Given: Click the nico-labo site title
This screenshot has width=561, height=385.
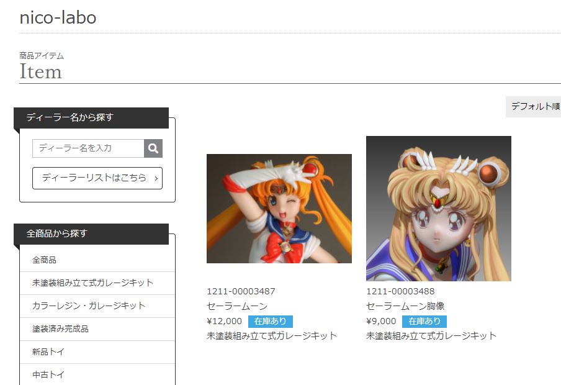Looking at the screenshot, I should click(58, 17).
